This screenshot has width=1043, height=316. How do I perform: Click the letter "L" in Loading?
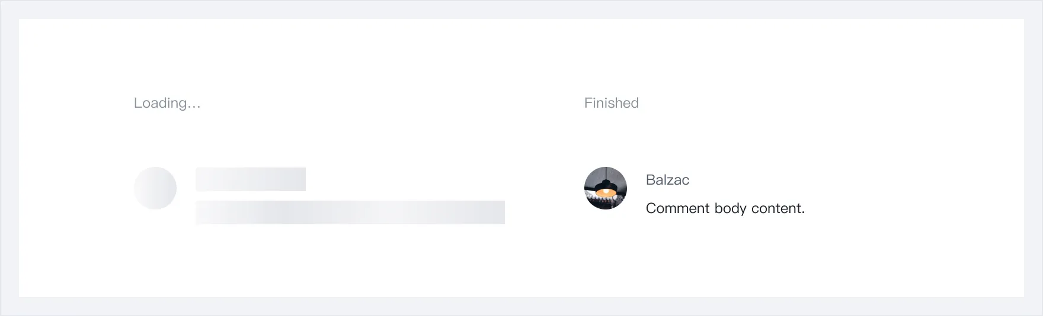[137, 103]
